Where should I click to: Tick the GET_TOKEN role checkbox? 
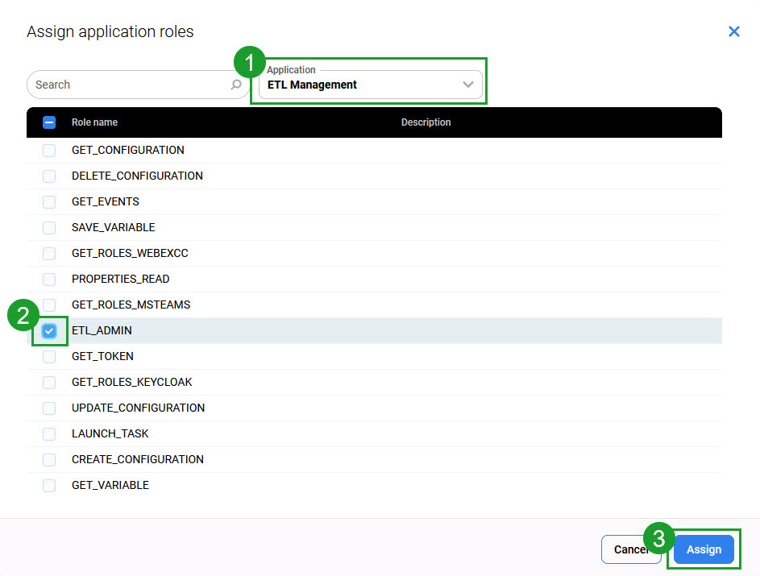click(49, 356)
